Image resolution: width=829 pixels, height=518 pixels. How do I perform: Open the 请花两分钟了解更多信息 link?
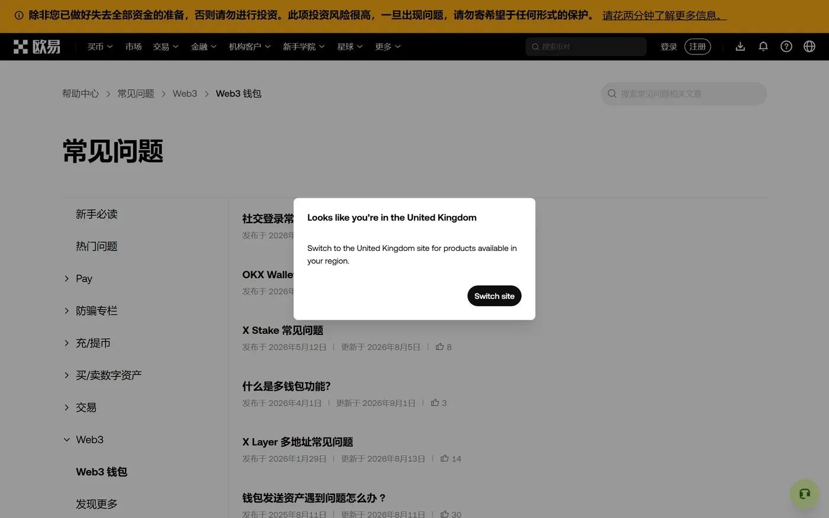pos(664,15)
